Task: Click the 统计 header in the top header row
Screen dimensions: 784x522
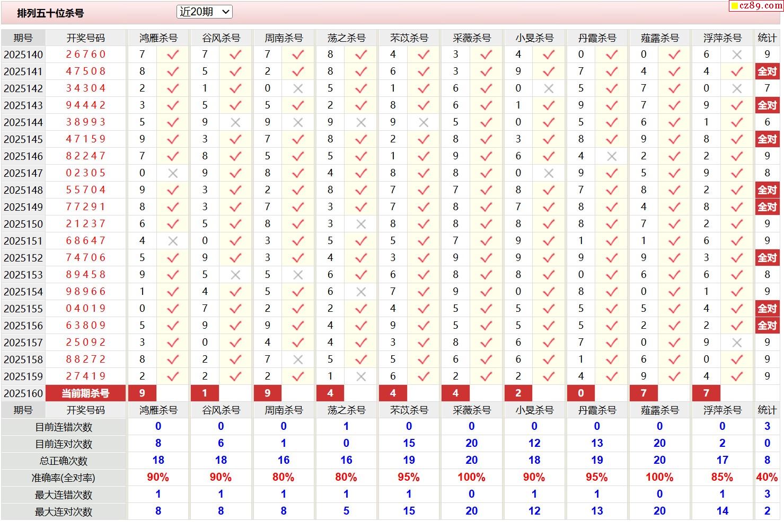Action: coord(767,38)
